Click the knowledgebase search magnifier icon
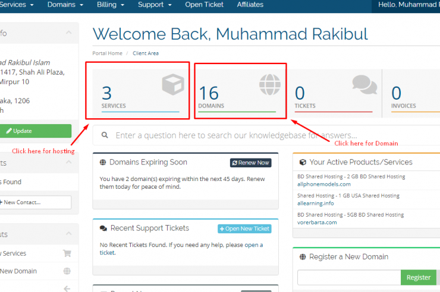This screenshot has height=292, width=440. pos(105,135)
